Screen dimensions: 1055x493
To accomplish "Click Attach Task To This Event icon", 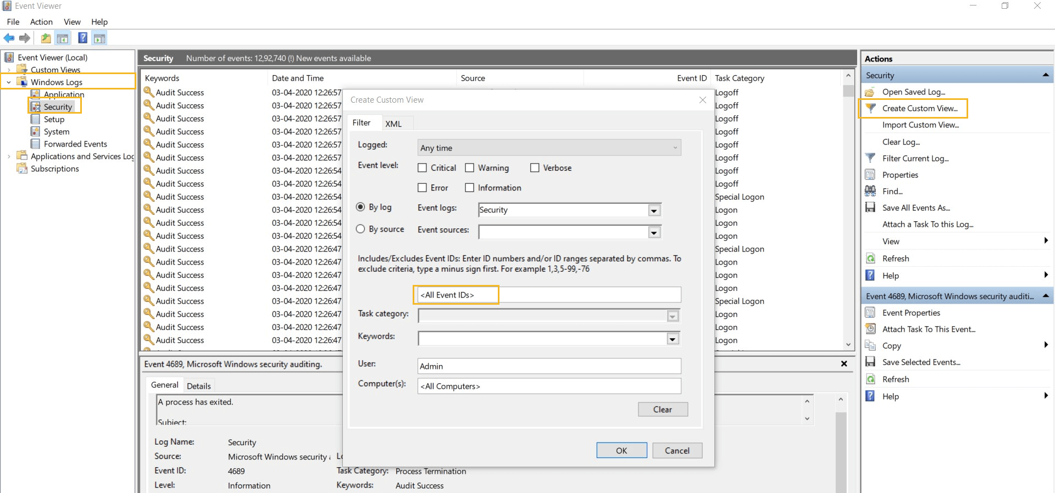I will (x=870, y=329).
